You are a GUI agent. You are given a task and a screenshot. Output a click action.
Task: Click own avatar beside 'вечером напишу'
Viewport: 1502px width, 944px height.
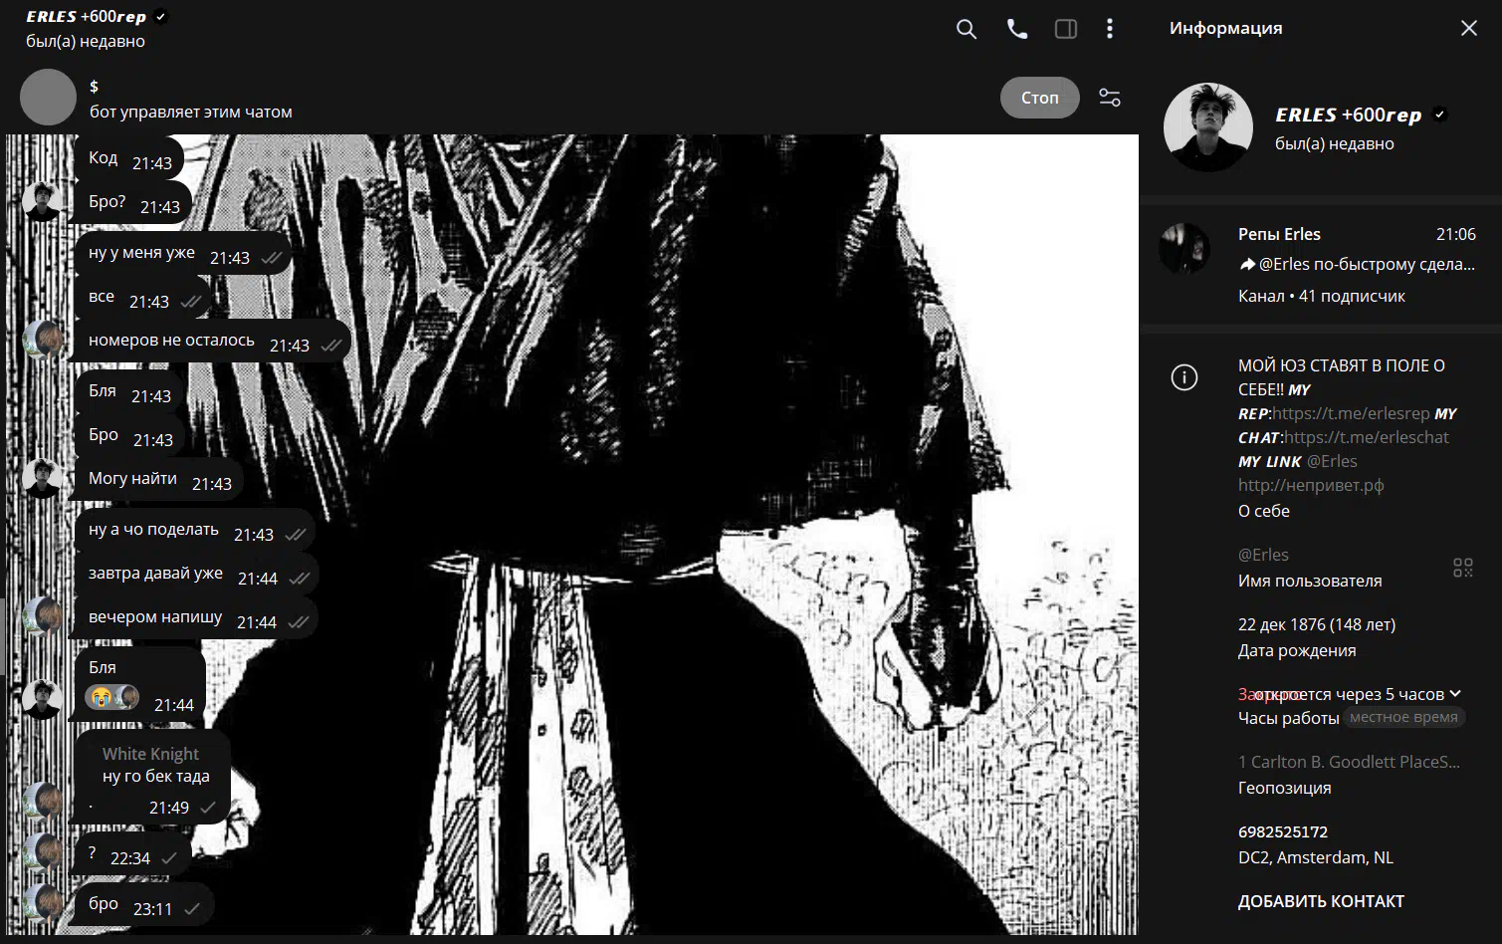(43, 617)
